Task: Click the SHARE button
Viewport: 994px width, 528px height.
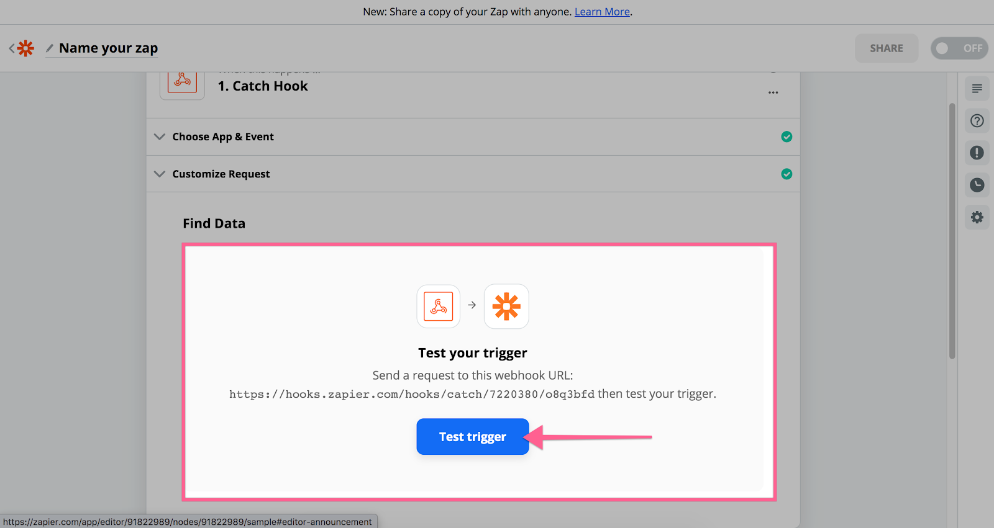Action: (x=887, y=48)
